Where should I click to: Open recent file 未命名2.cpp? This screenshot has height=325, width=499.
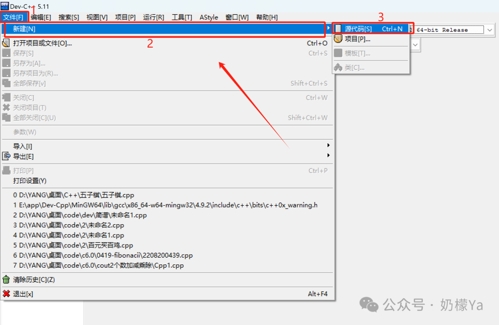[167, 225]
